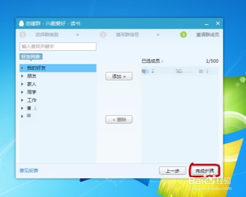This screenshot has height=197, width=246.
Task: Select the member row under 已选成员
Action: pyautogui.click(x=180, y=71)
